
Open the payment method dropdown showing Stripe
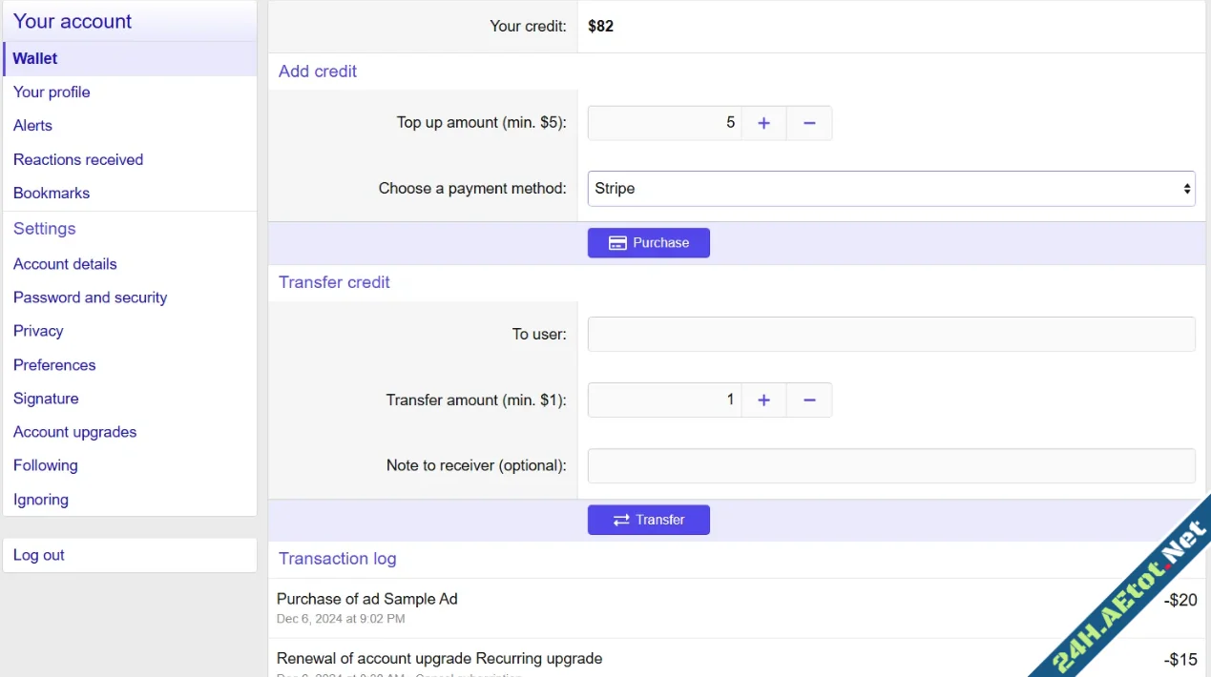(x=890, y=189)
